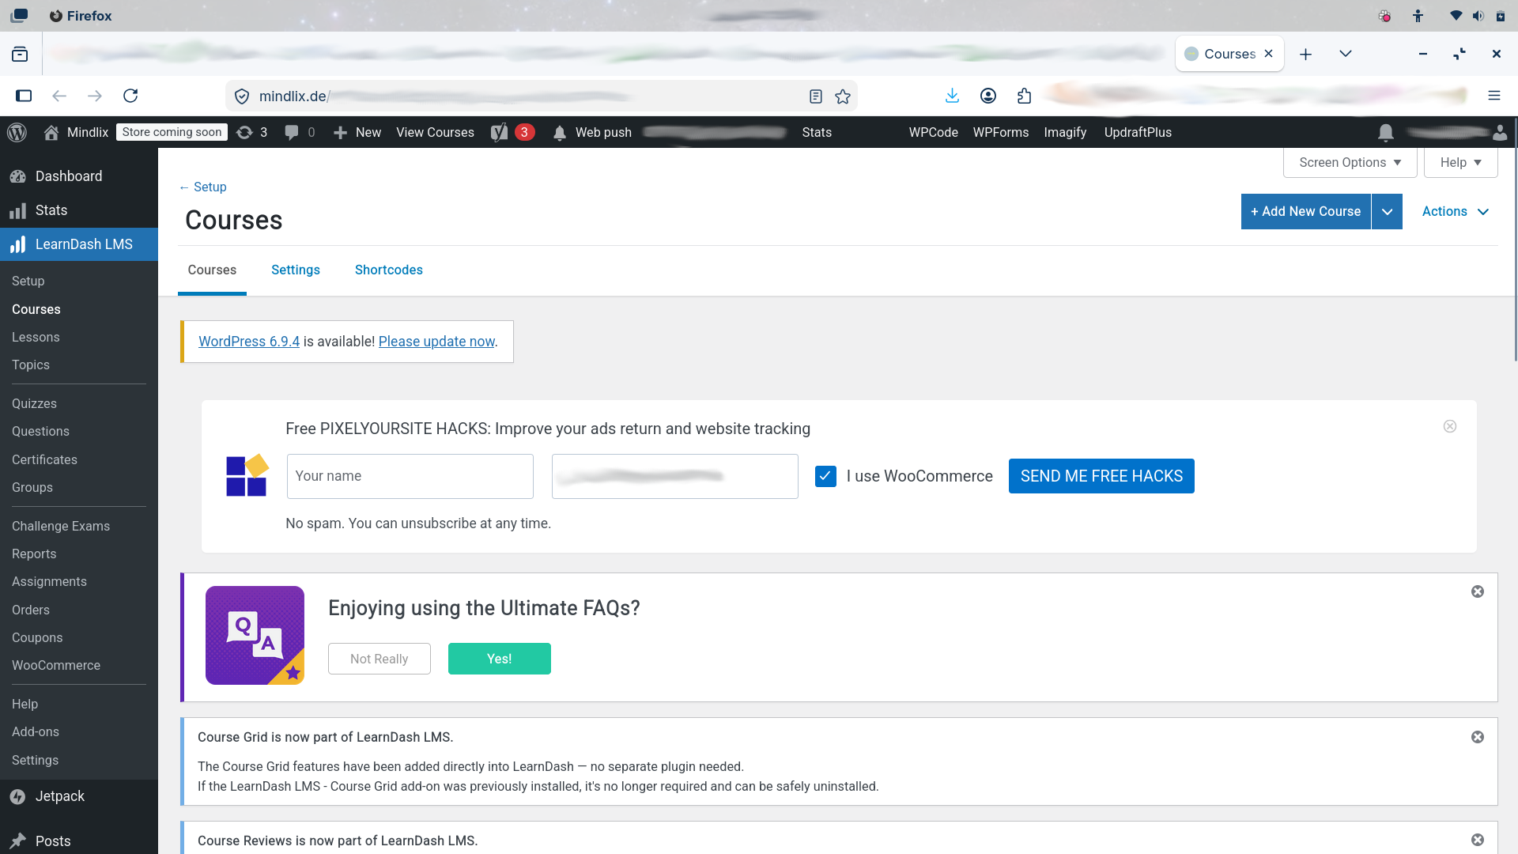The height and width of the screenshot is (854, 1518).
Task: Expand the Screen Options dropdown
Action: pos(1350,162)
